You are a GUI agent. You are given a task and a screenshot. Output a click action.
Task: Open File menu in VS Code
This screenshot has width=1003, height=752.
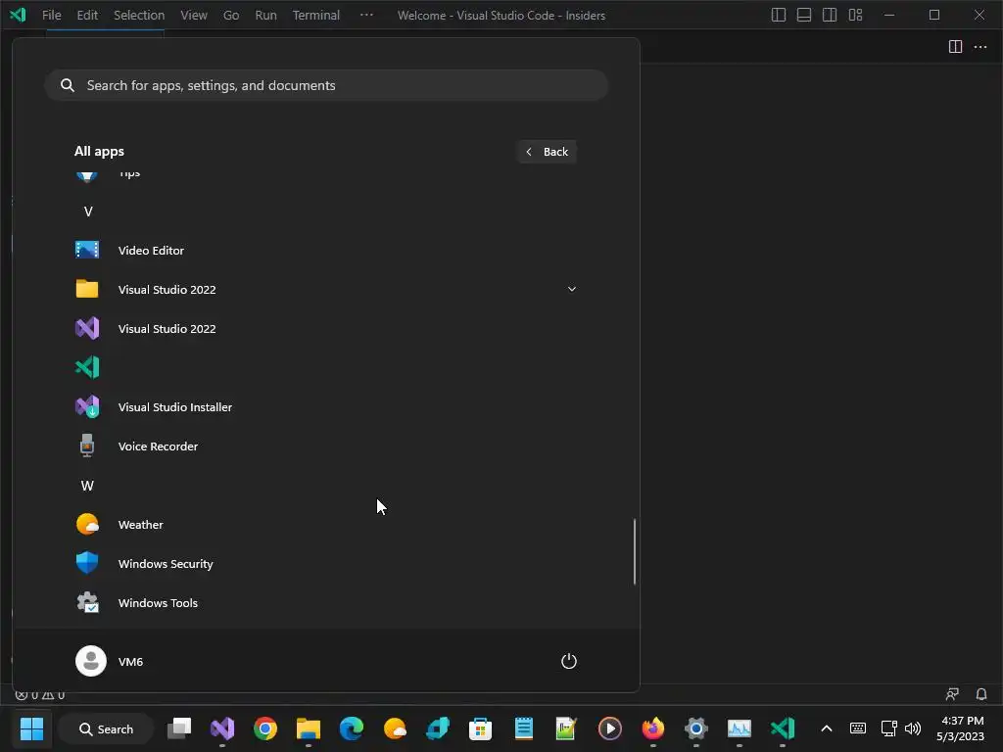(51, 15)
